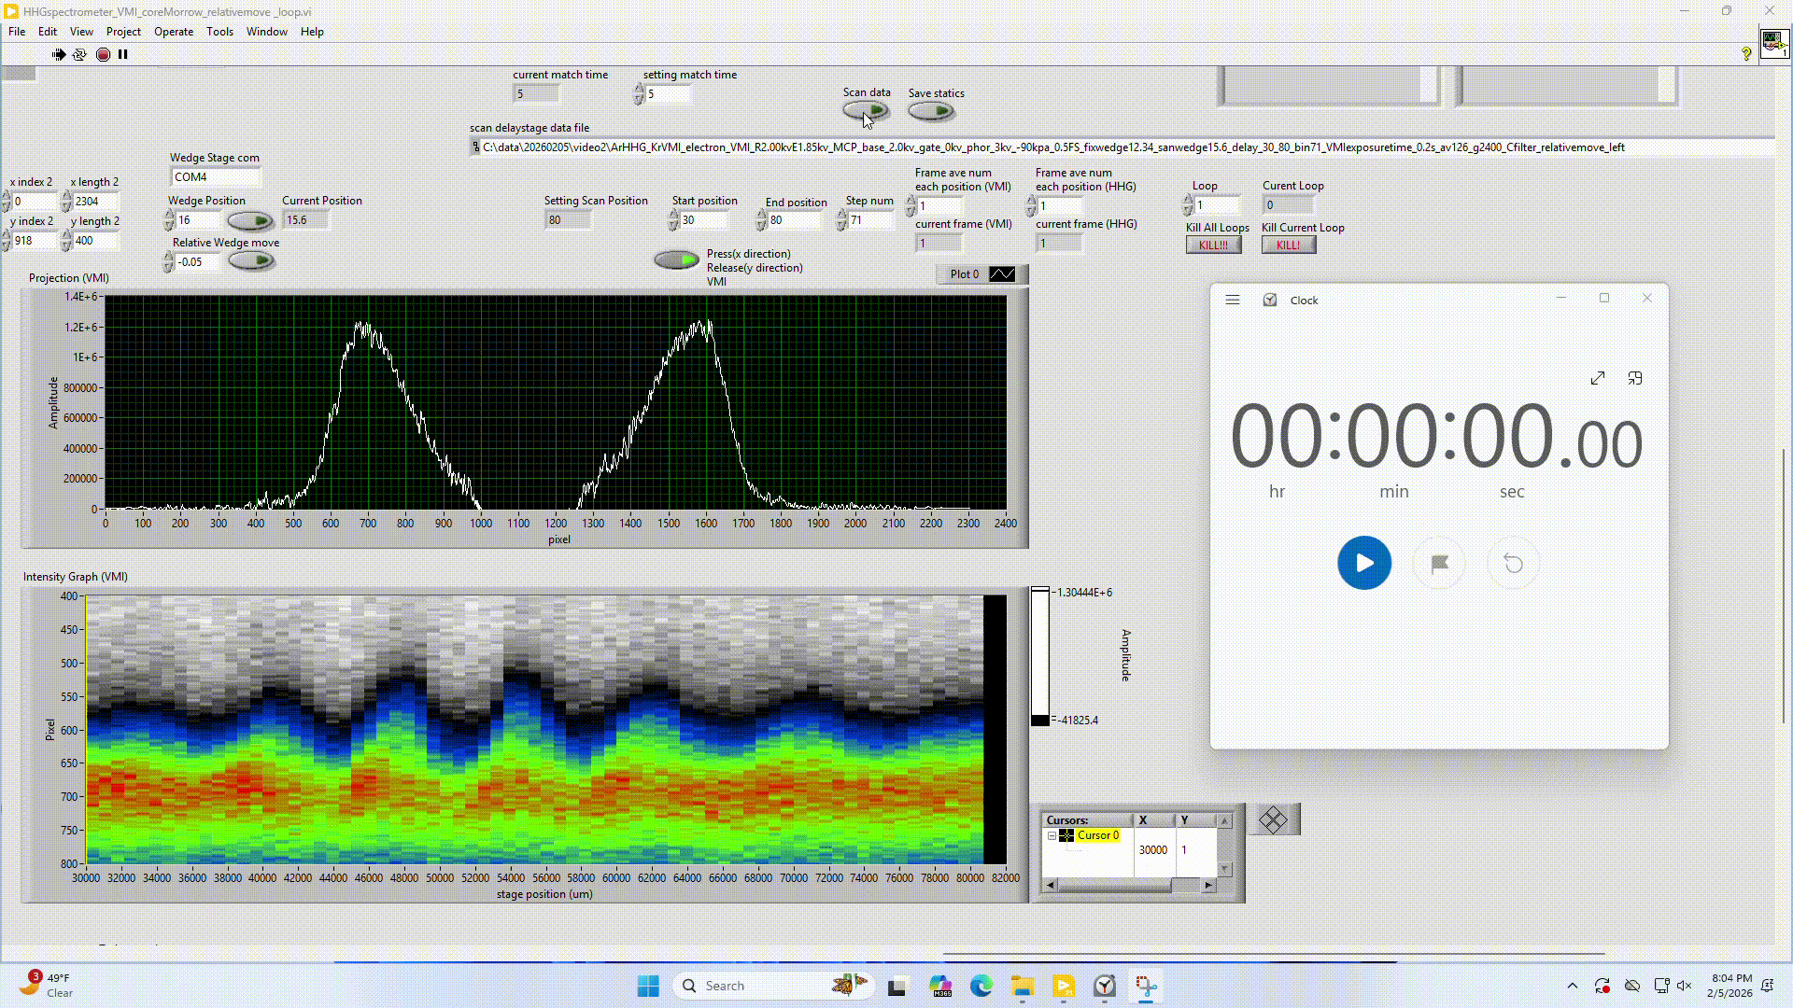1793x1008 pixels.
Task: Open the Tools menu
Action: (x=219, y=31)
